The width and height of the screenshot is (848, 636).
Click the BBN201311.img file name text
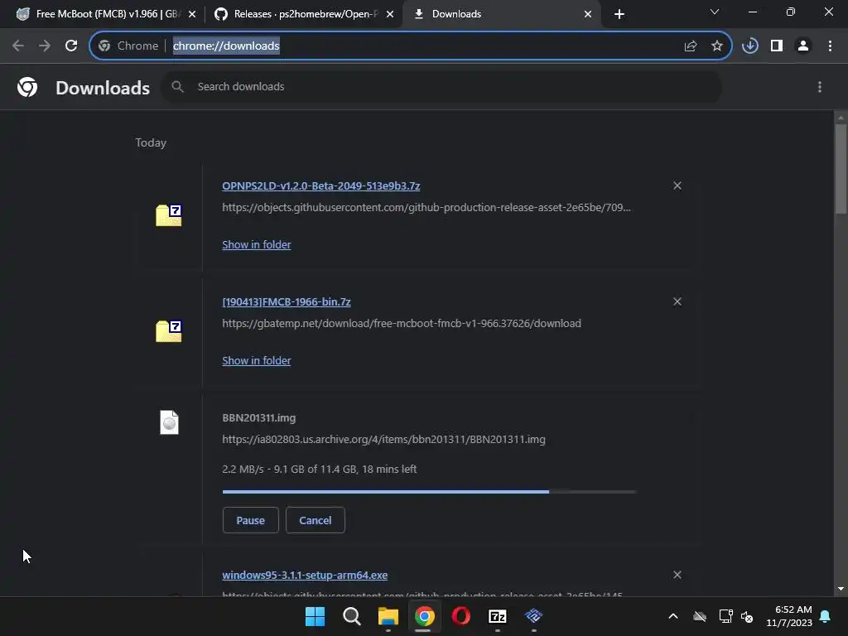coord(259,417)
